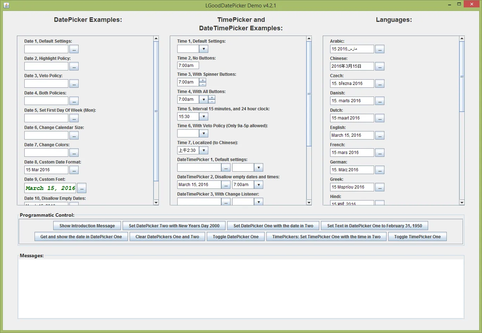Toggle DatePicker One
Viewport: 482px width, 333px height.
tap(236, 237)
